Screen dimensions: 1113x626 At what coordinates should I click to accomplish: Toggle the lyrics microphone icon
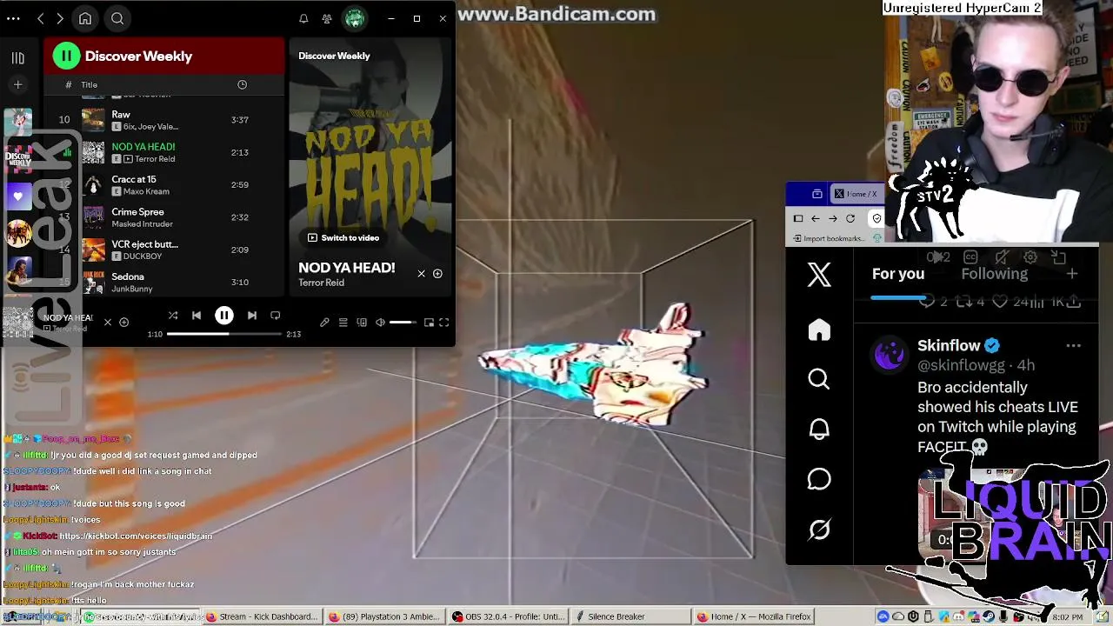(324, 323)
